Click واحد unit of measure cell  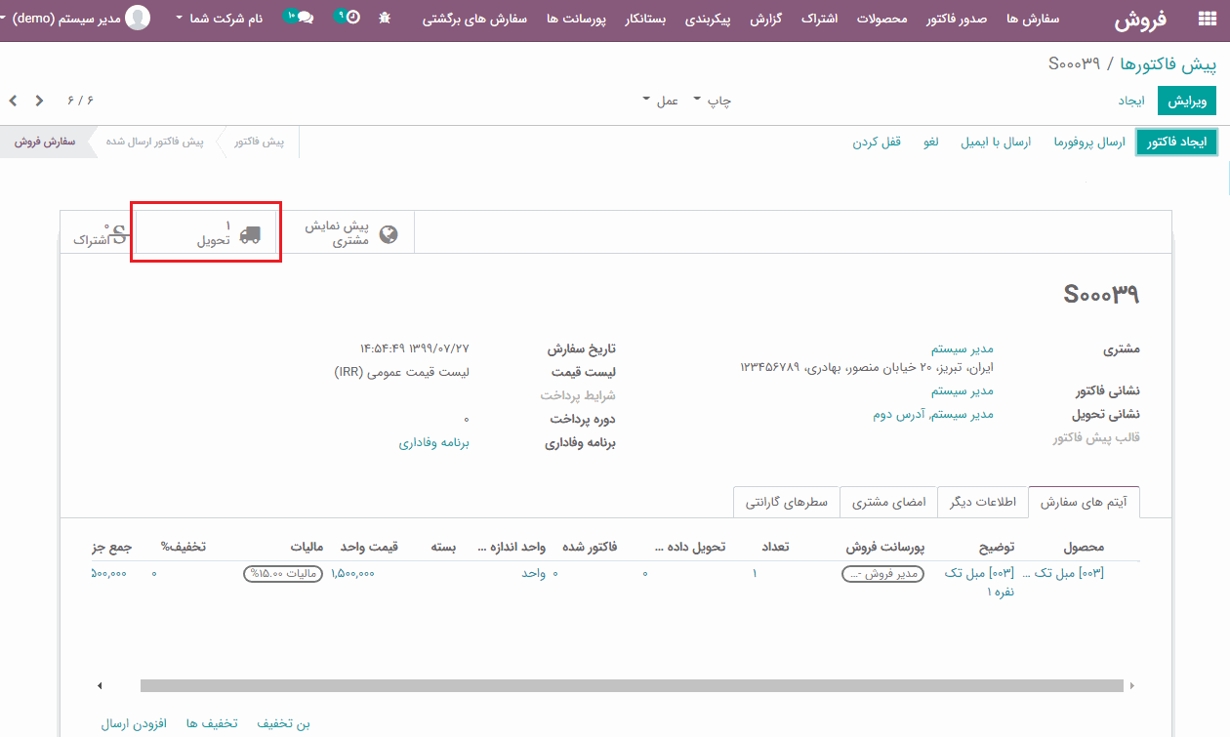533,573
